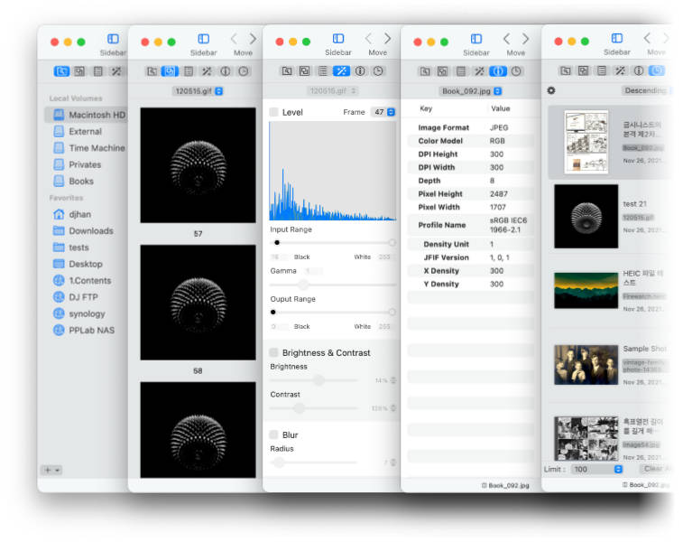Click the Brightness slider knob
This screenshot has height=542, width=683.
coord(319,379)
